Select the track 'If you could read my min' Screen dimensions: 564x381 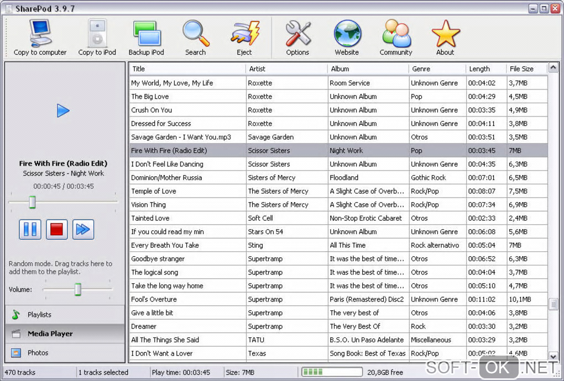tap(338, 231)
